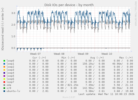Click the loop4 dark purple swatch
The height and width of the screenshot is (100, 138).
click(4, 73)
